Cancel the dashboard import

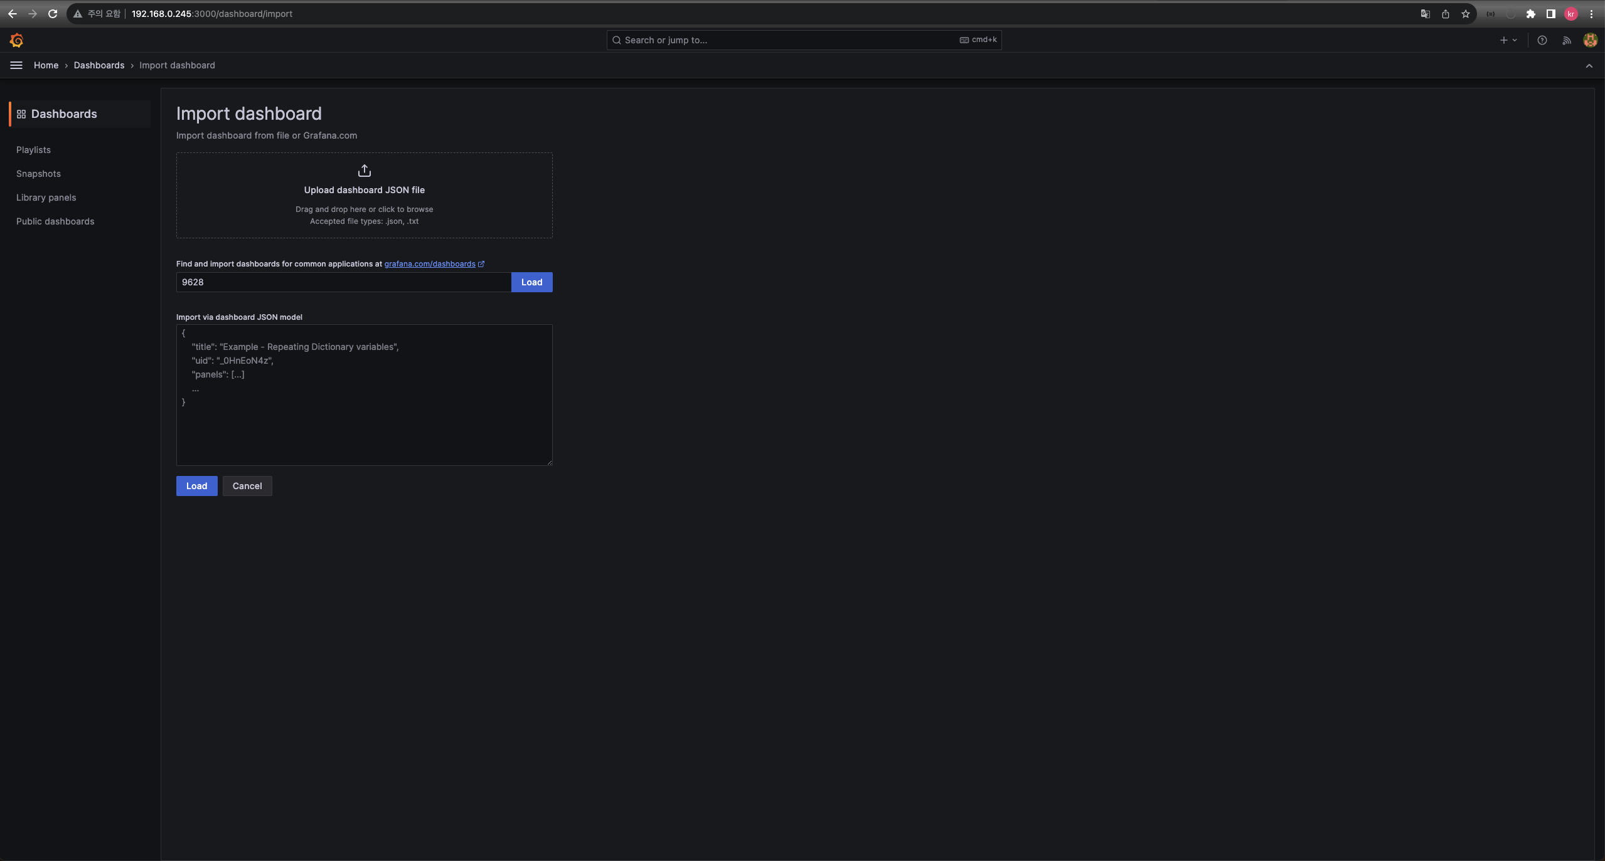247,485
